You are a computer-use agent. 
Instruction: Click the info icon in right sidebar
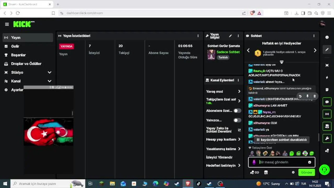click(327, 37)
